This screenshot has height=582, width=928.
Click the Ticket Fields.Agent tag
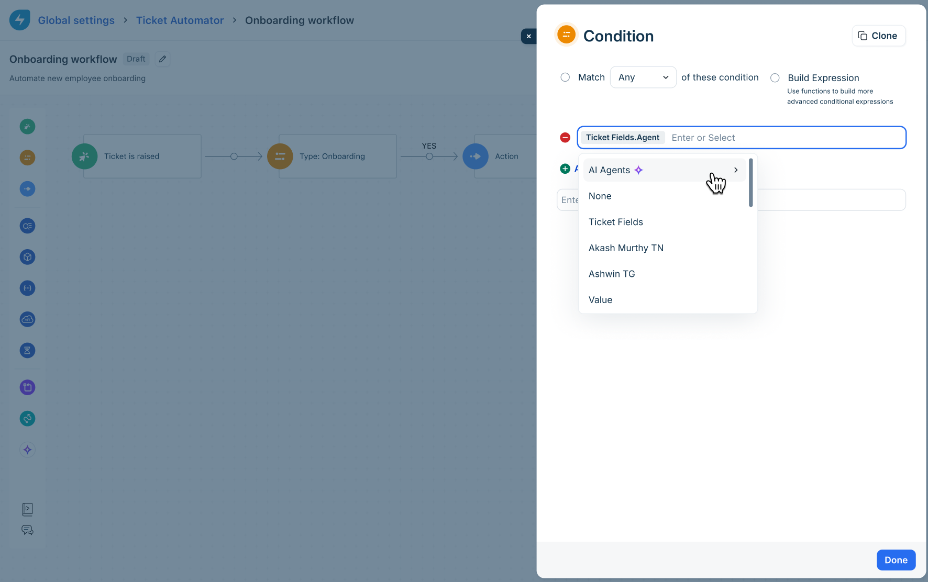pyautogui.click(x=623, y=138)
